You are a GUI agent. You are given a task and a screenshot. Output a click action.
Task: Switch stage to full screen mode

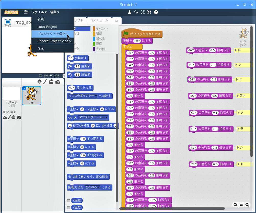pos(8,22)
